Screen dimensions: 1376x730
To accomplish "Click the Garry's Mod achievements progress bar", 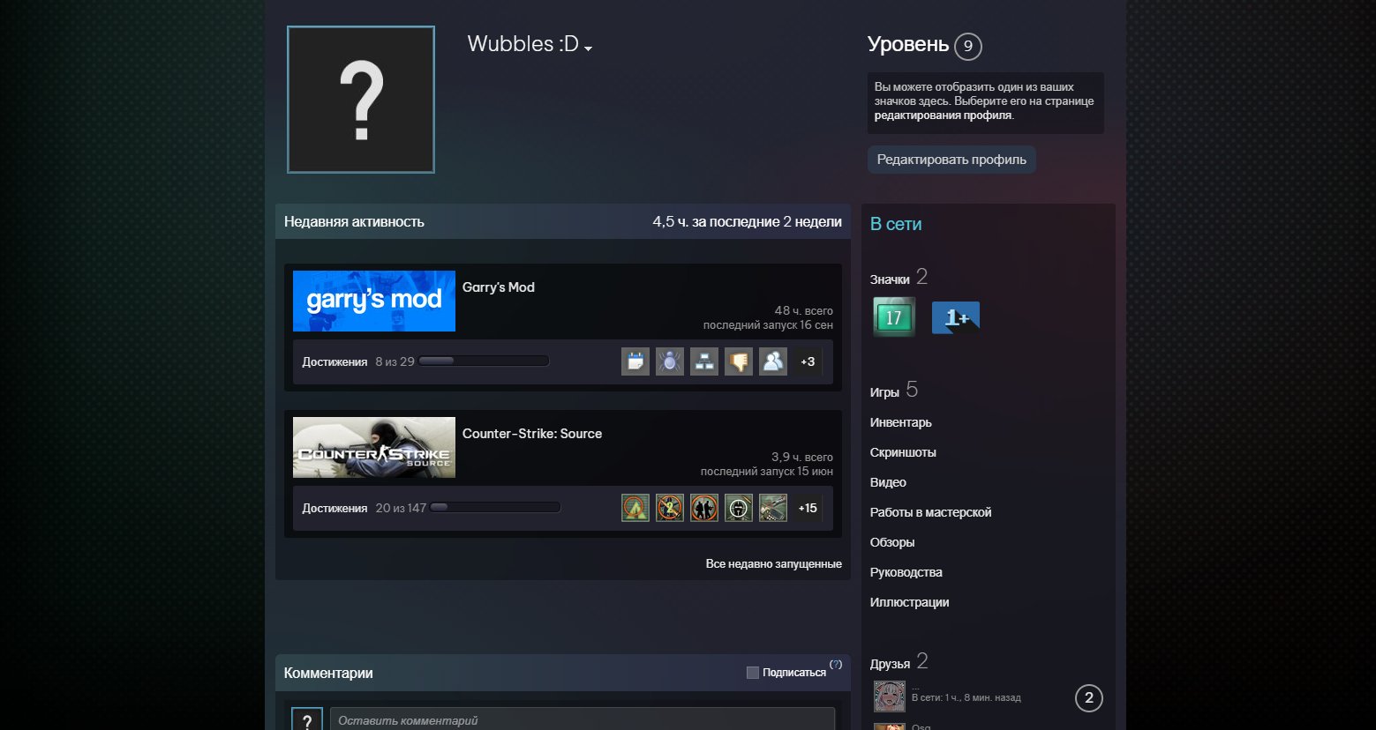I will click(484, 361).
